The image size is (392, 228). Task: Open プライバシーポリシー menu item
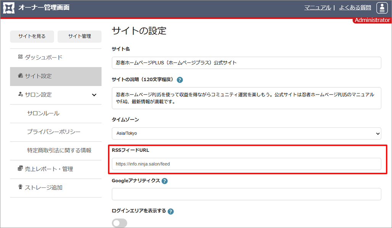pos(54,132)
